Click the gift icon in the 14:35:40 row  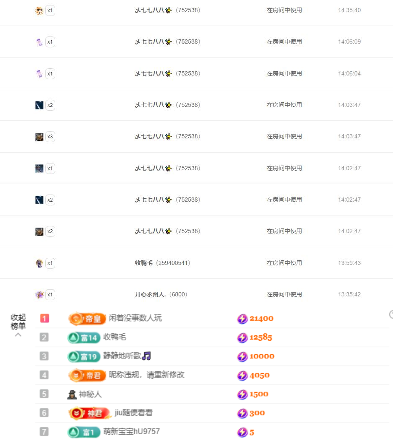tap(39, 11)
